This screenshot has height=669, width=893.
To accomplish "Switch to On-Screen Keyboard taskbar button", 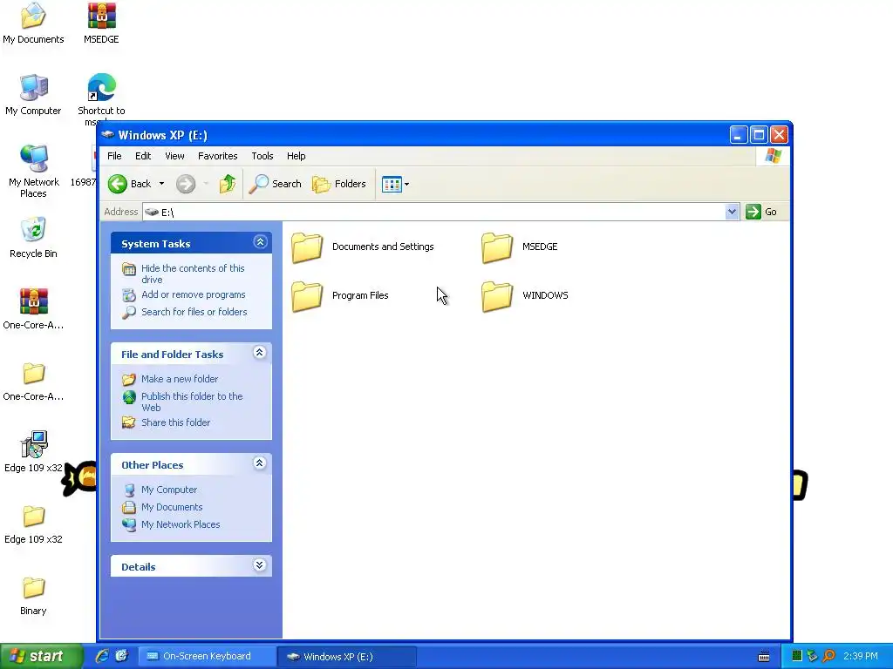I will [207, 657].
